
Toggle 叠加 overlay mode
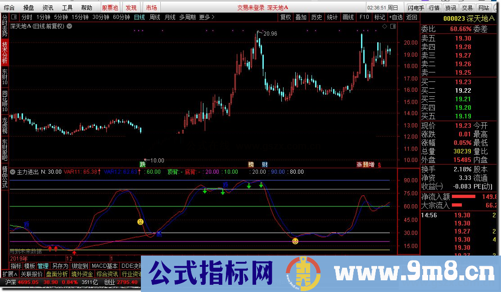coord(301,17)
